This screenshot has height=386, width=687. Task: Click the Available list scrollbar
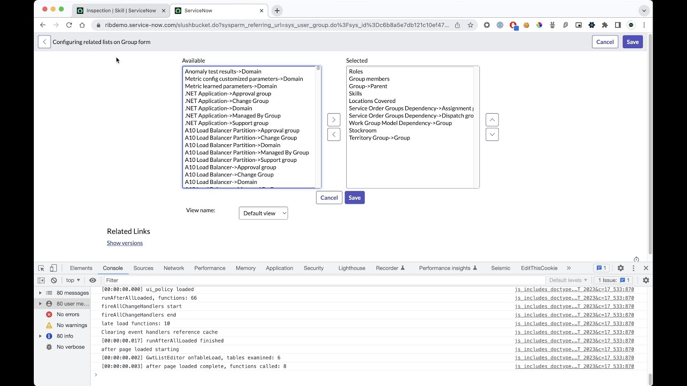[x=318, y=127]
